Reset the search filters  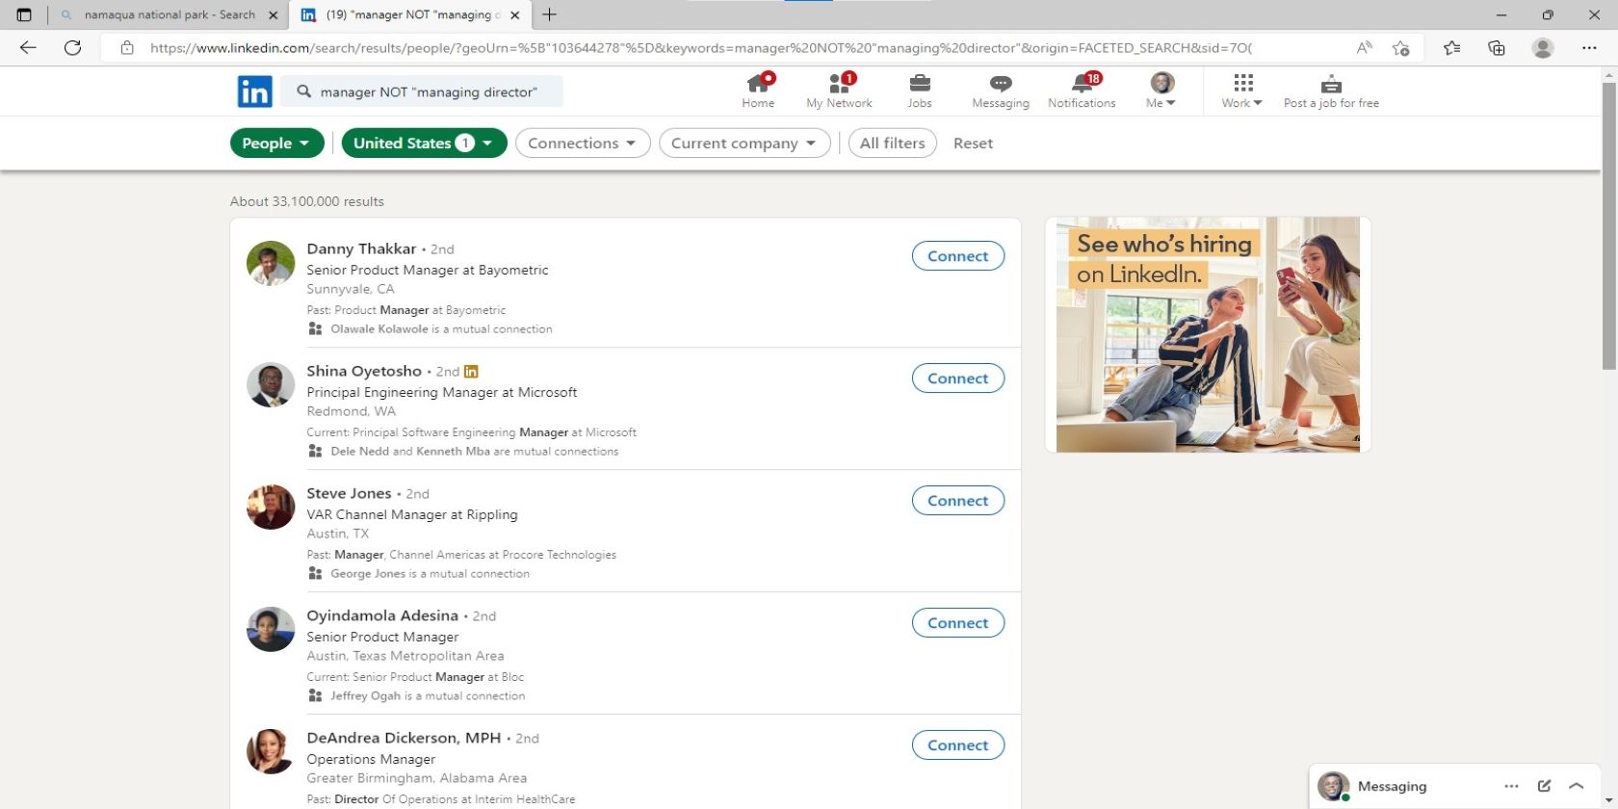[x=973, y=143]
